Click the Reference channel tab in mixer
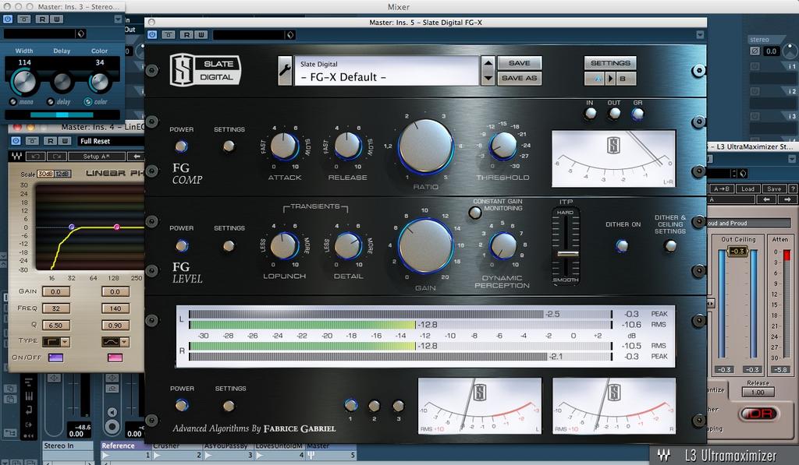799x465 pixels. (125, 446)
